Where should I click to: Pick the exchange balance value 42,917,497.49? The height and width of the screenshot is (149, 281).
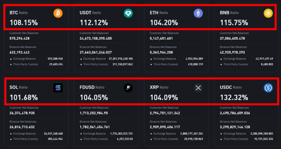click(x=264, y=59)
